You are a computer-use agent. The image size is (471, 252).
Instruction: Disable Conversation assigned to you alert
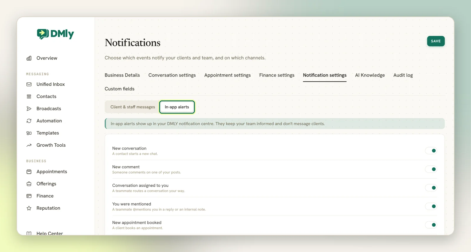pyautogui.click(x=431, y=188)
